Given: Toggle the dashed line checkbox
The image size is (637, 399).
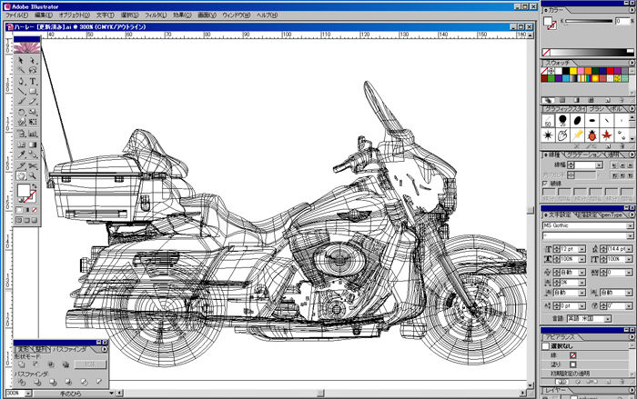Looking at the screenshot, I should tap(545, 184).
